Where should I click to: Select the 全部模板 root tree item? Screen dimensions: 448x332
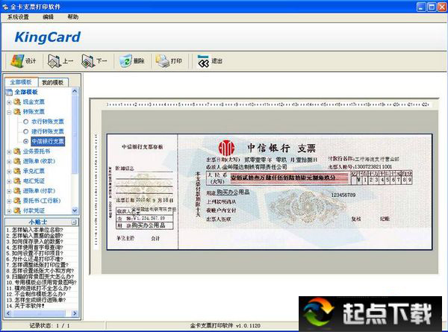[26, 92]
